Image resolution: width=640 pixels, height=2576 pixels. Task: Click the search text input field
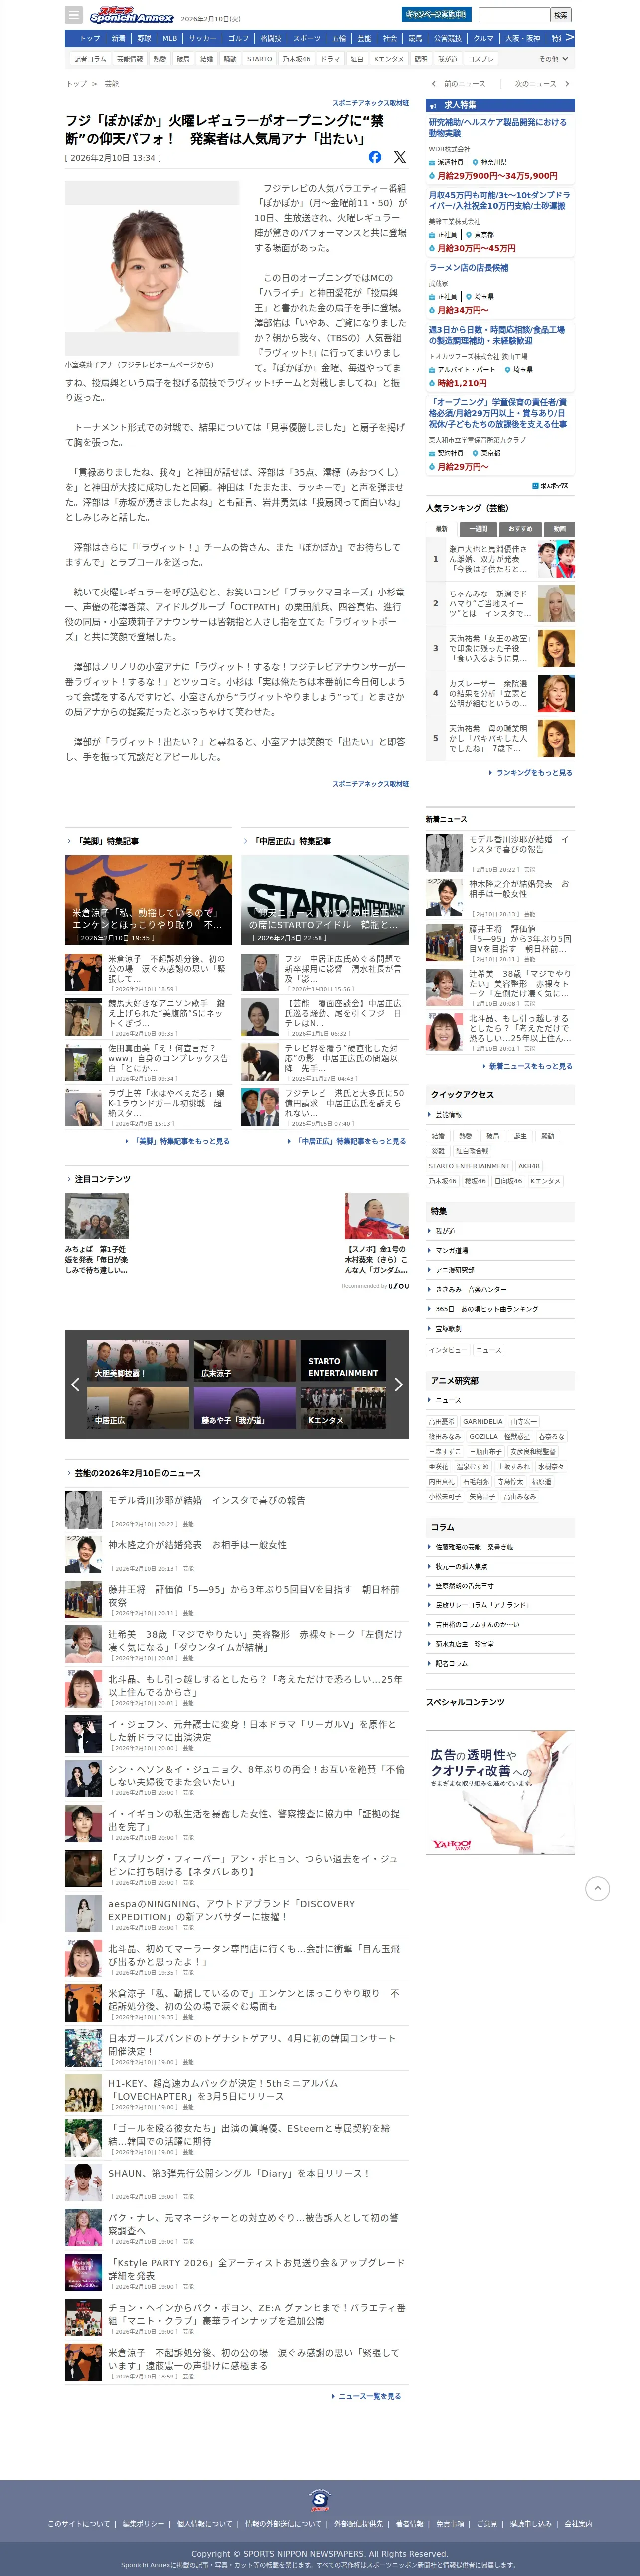coord(514,15)
